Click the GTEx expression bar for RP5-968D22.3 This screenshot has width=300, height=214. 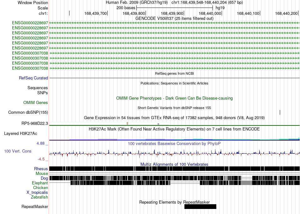109,124
